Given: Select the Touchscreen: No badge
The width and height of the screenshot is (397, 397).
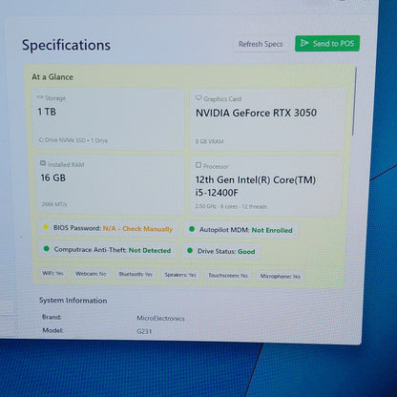Looking at the screenshot, I should tap(228, 276).
